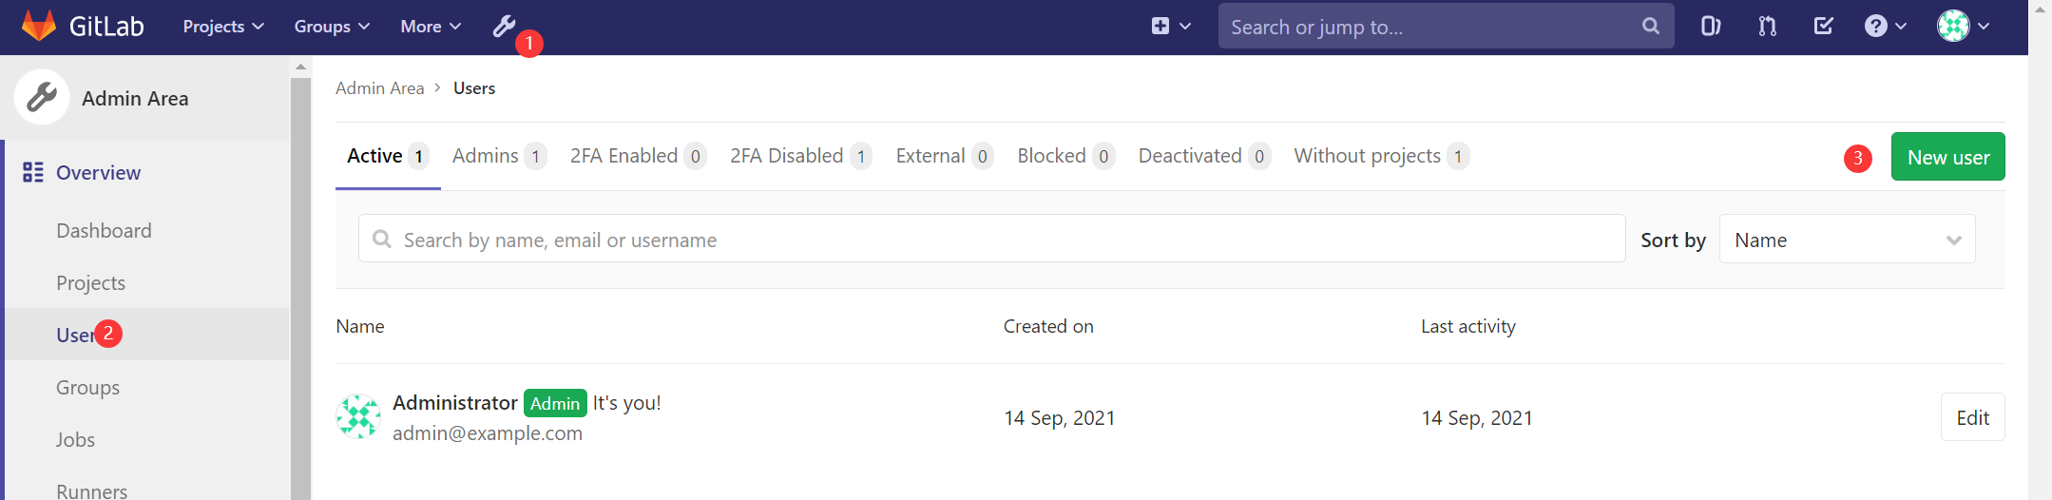
Task: Click the search magnifier icon in navbar
Action: (1651, 27)
